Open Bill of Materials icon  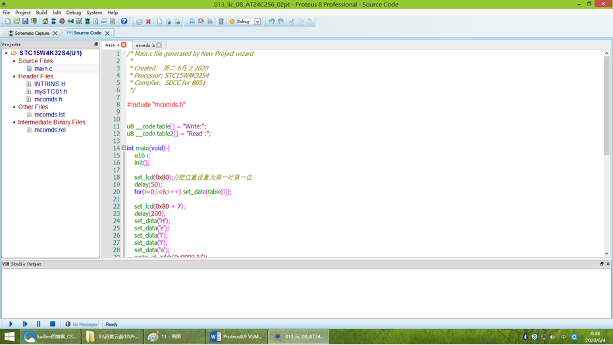coord(95,22)
